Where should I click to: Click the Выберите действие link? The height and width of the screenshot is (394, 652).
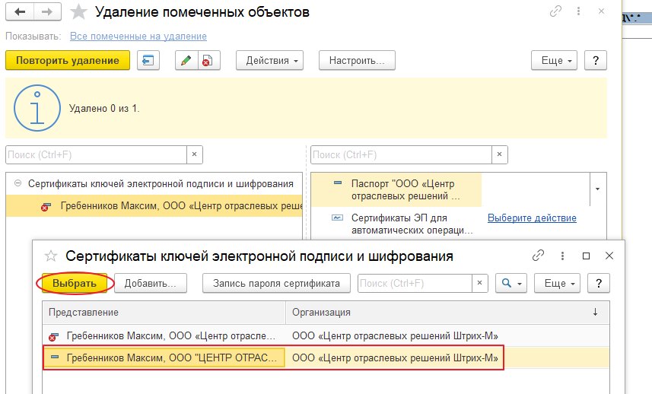[x=532, y=218]
